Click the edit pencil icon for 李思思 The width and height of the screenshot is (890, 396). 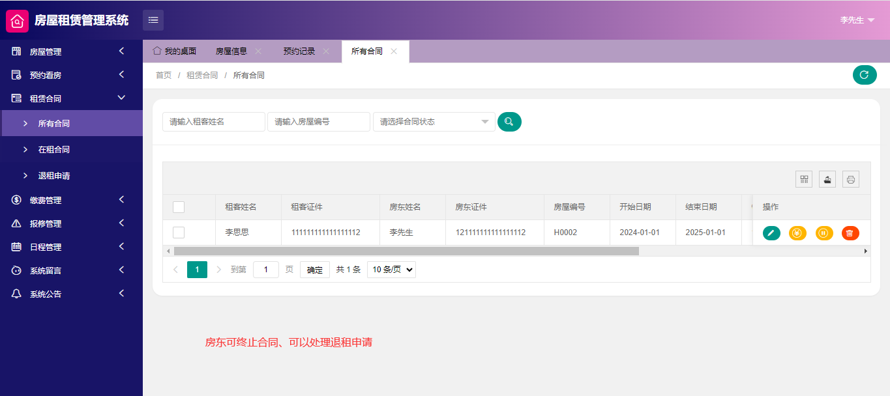click(x=771, y=233)
